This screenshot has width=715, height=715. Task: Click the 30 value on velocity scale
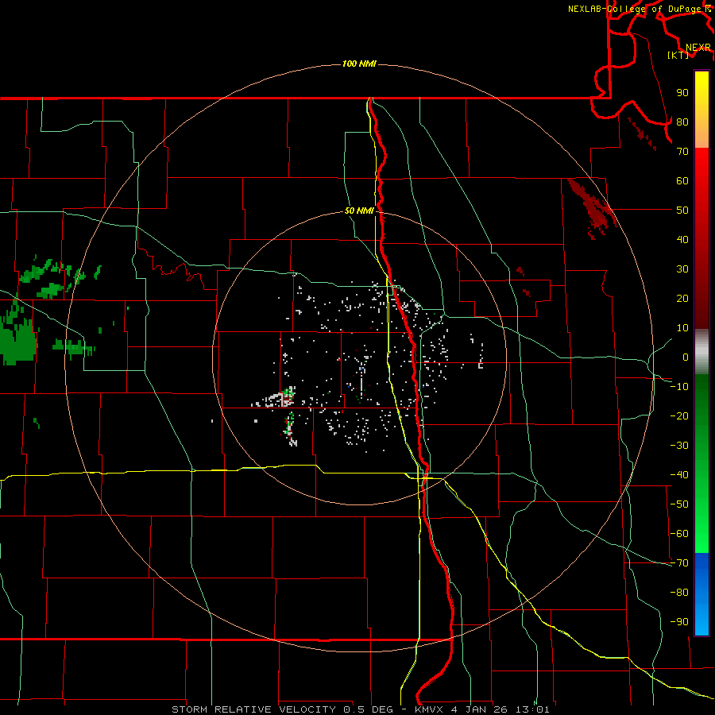point(682,269)
